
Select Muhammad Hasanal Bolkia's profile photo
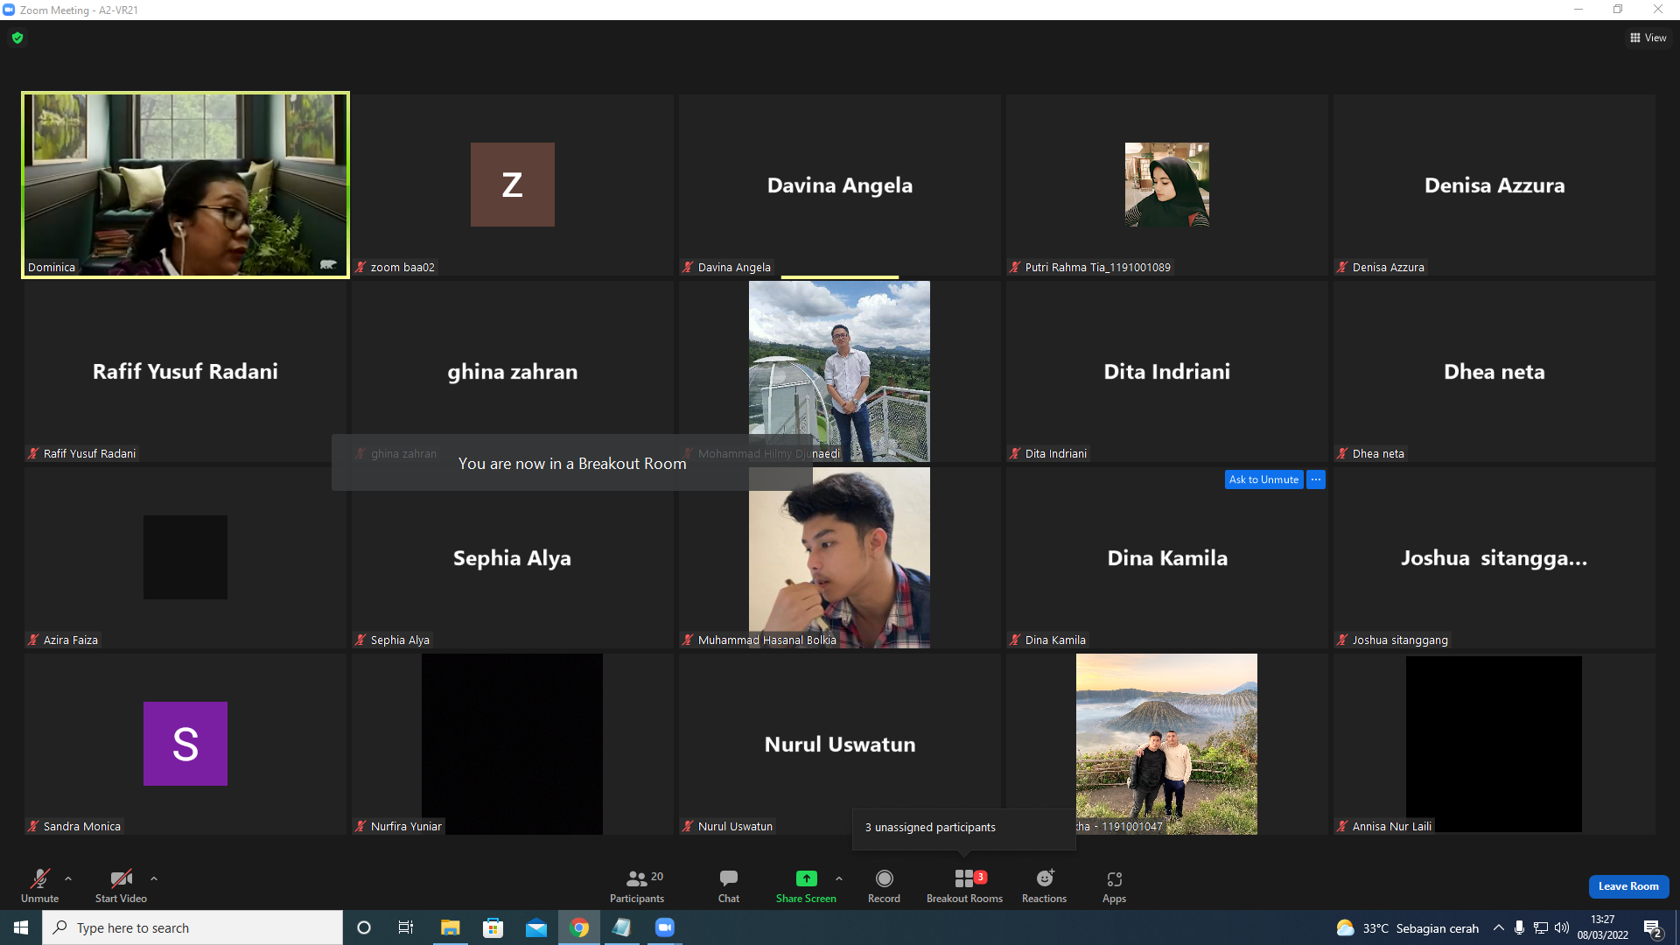pos(839,557)
